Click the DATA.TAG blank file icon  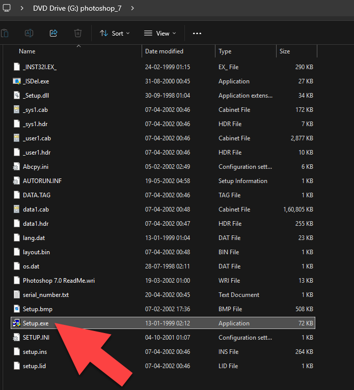tap(17, 195)
